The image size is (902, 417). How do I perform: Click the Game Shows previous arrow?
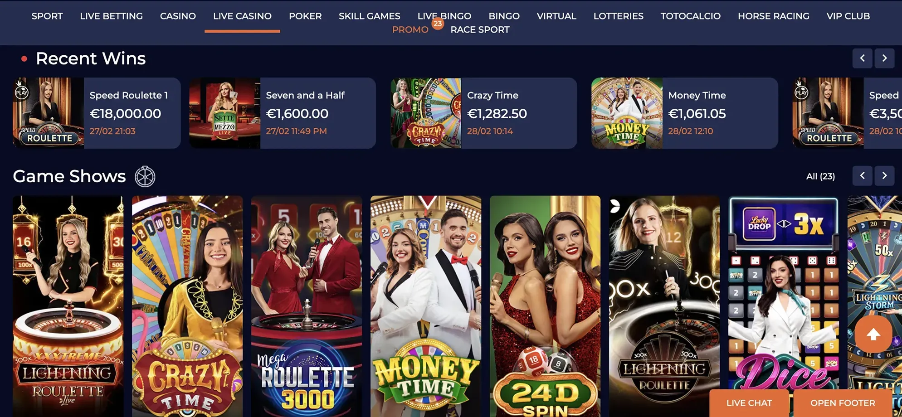click(862, 175)
